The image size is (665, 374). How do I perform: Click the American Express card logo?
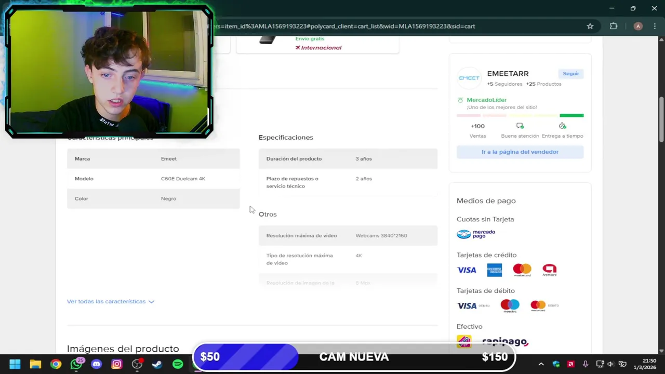point(495,270)
